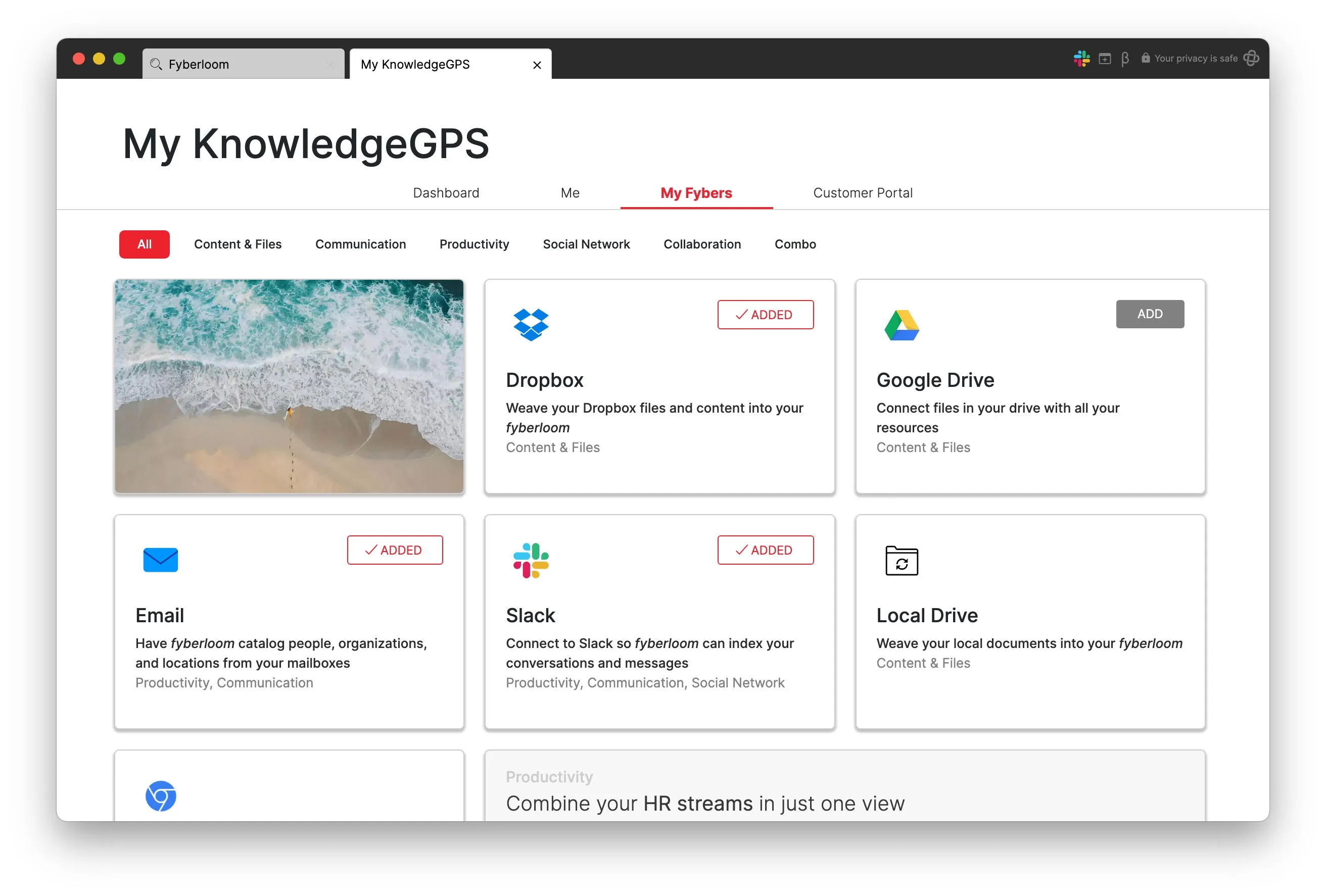
Task: Click the search magnifier in Fyberloom tab
Action: 156,65
